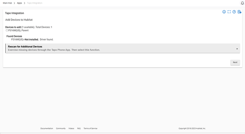Click the app info circle icon
This screenshot has height=134, width=245.
[224, 12]
